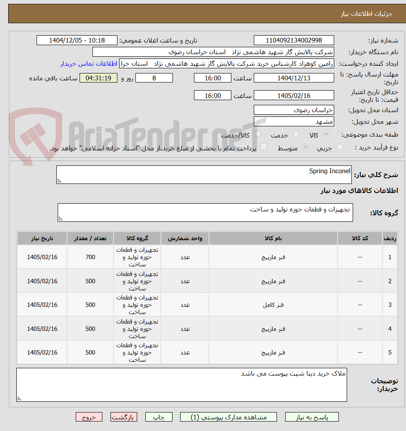Click the row number 5 cell
The height and width of the screenshot is (431, 406).
point(390,352)
